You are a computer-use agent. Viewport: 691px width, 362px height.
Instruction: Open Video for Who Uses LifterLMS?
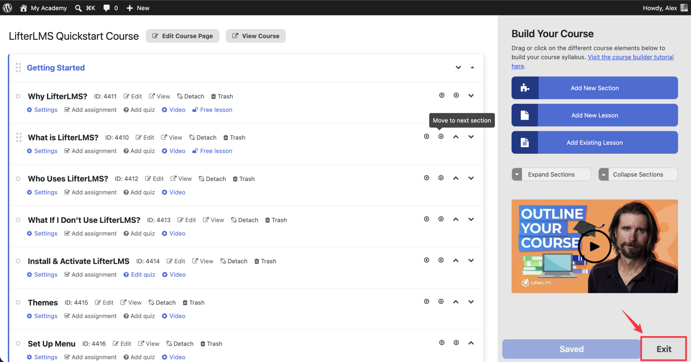coord(174,192)
